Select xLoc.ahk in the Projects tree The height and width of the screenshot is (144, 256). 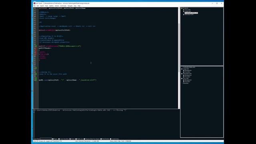point(188,10)
